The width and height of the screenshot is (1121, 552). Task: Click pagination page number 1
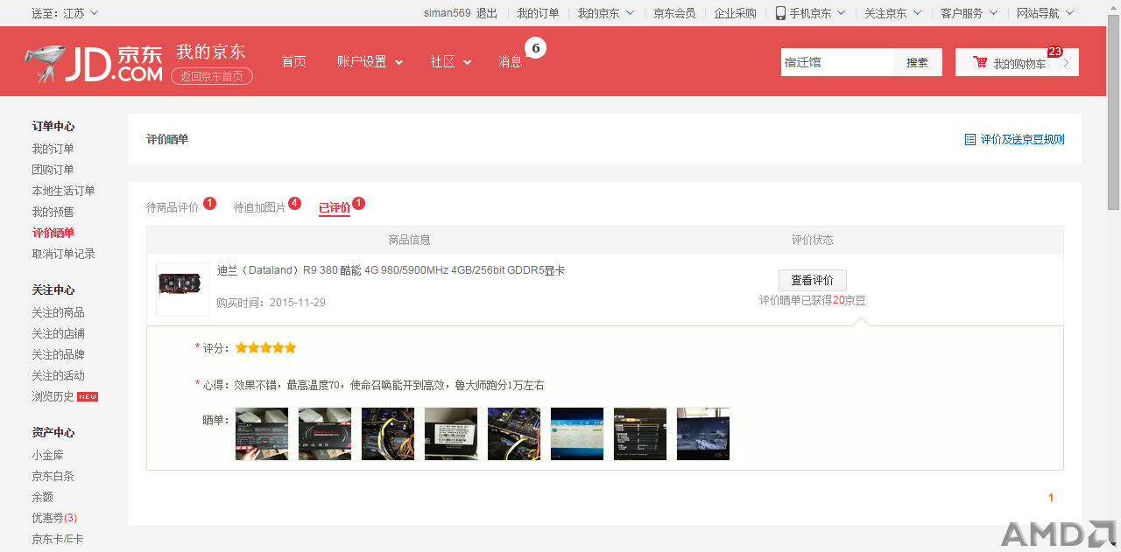point(1051,498)
